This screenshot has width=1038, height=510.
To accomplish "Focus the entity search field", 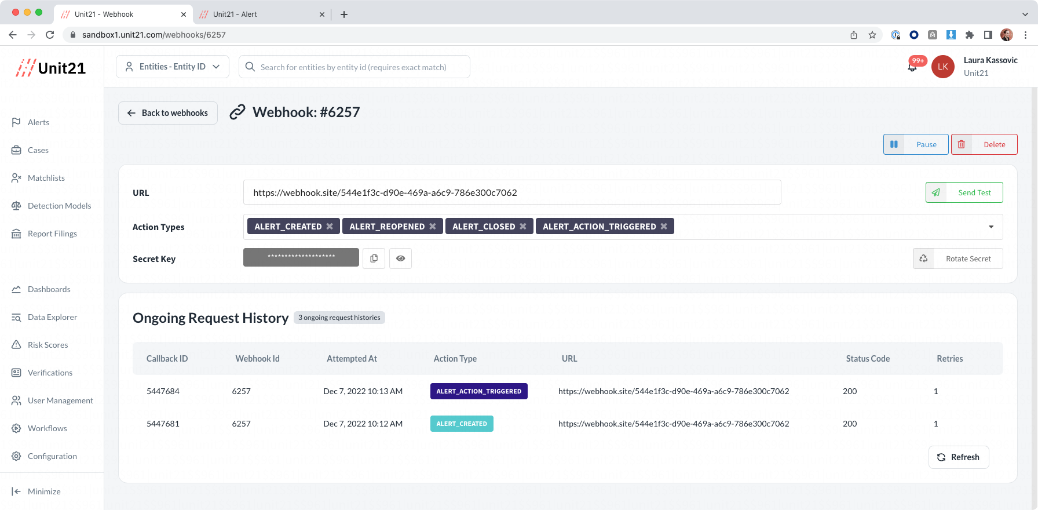I will [354, 67].
